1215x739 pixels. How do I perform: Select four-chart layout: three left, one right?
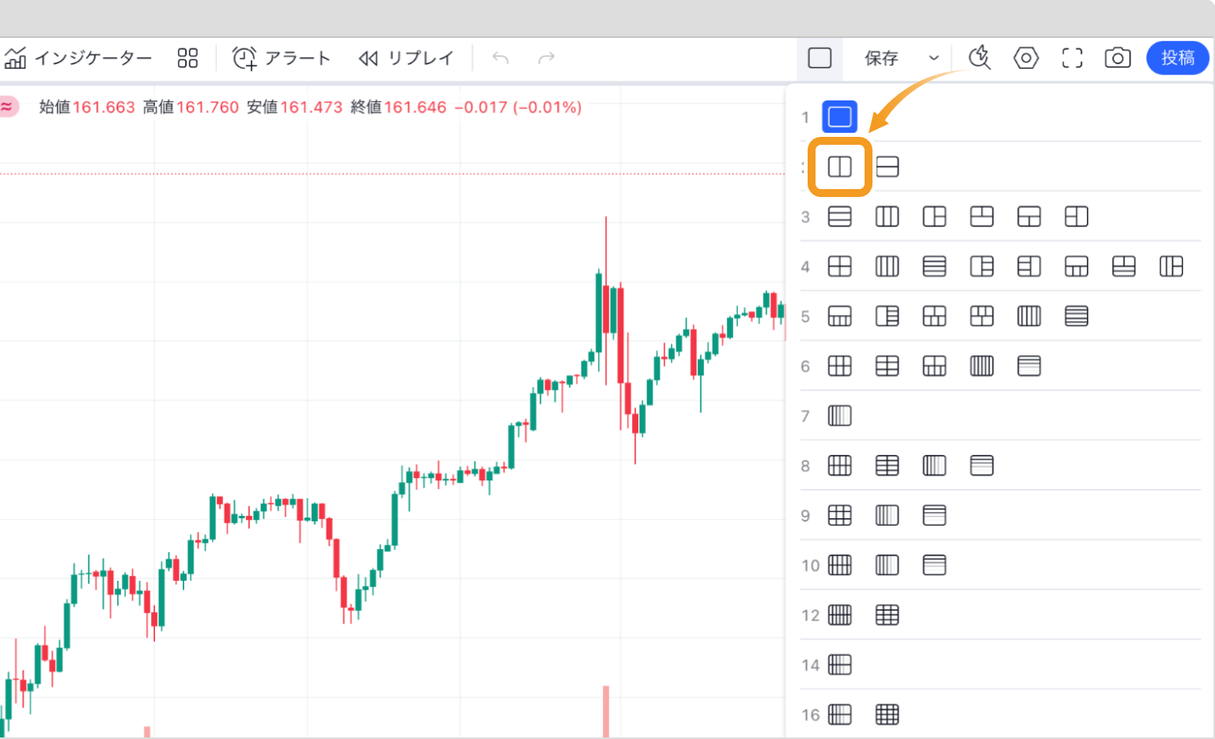(x=1029, y=267)
